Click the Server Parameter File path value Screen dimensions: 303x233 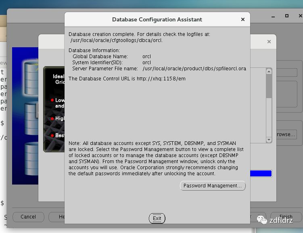(x=194, y=69)
